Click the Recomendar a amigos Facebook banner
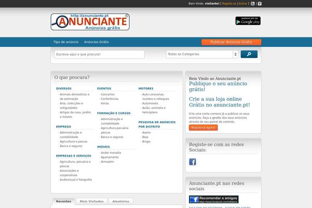The height and width of the screenshot is (208, 312). pos(214,199)
